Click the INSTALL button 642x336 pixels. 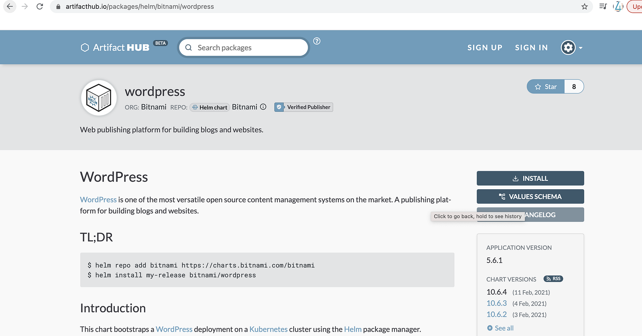click(x=530, y=178)
